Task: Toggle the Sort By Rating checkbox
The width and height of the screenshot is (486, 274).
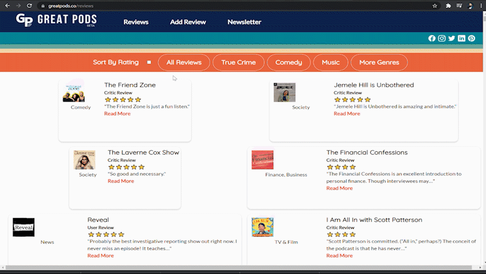Action: pyautogui.click(x=149, y=62)
